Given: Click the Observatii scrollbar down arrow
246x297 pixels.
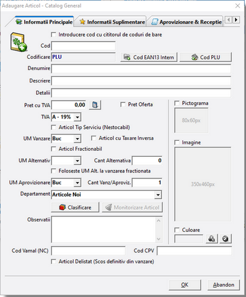Looking at the screenshot, I should [x=159, y=239].
